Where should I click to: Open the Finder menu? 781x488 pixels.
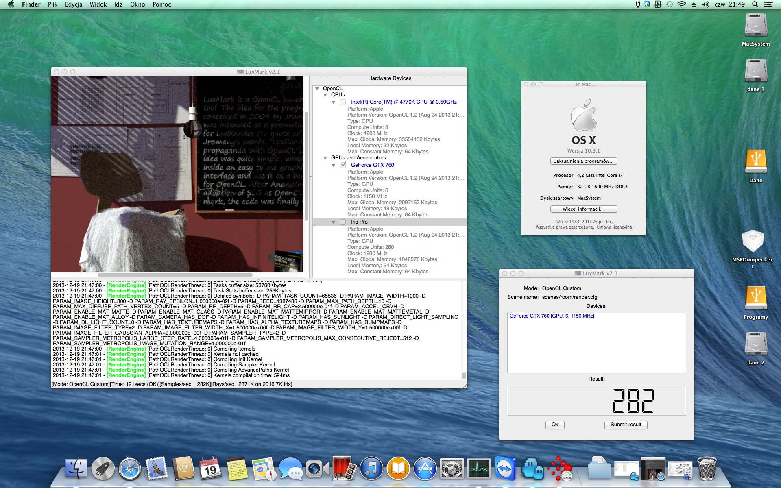pyautogui.click(x=31, y=4)
